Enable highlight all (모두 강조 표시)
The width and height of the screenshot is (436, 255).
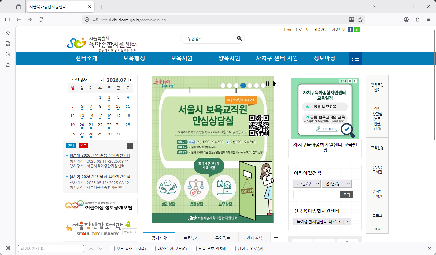(x=112, y=249)
